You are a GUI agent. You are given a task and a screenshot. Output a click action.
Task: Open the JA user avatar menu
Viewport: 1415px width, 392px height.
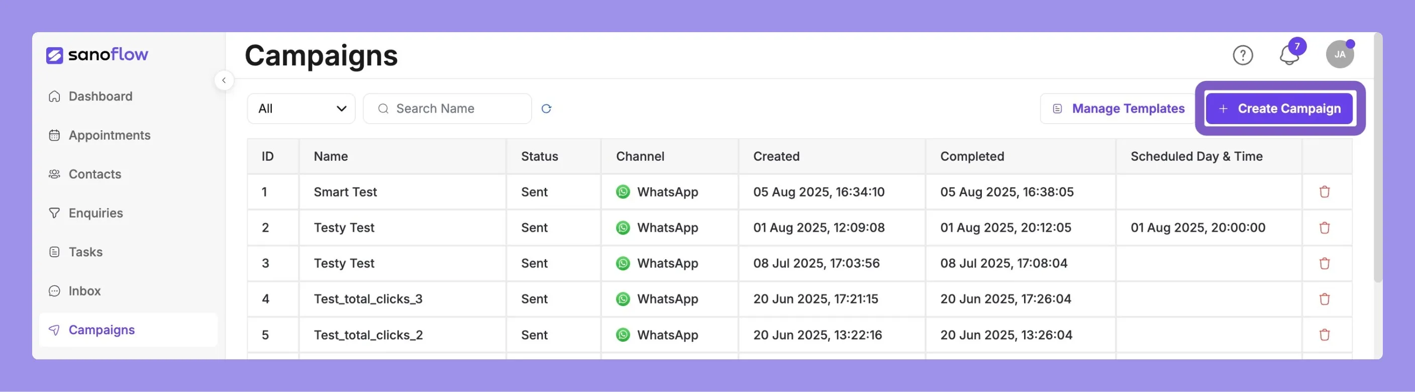click(x=1340, y=54)
